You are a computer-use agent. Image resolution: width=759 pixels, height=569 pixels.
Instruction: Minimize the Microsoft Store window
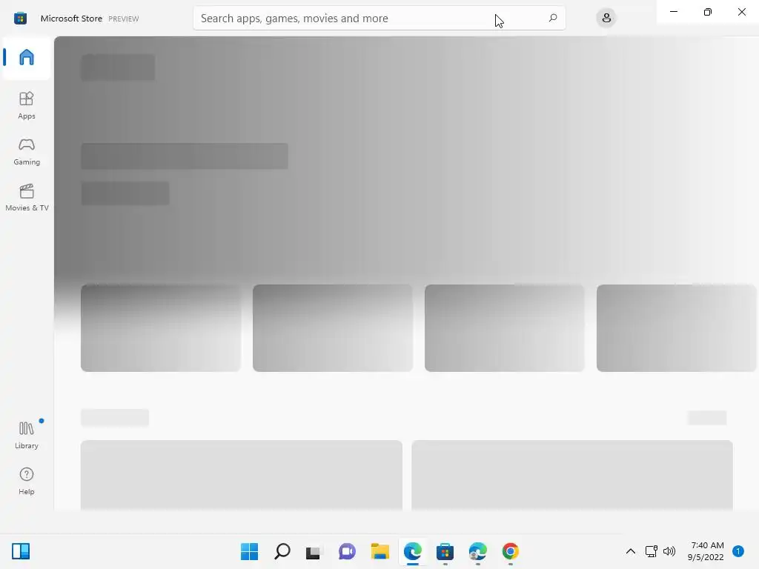pyautogui.click(x=673, y=12)
